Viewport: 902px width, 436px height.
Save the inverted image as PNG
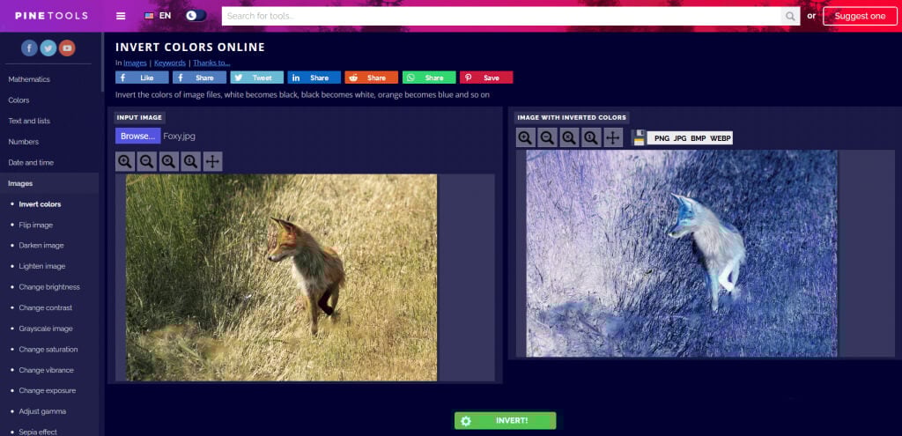click(662, 138)
